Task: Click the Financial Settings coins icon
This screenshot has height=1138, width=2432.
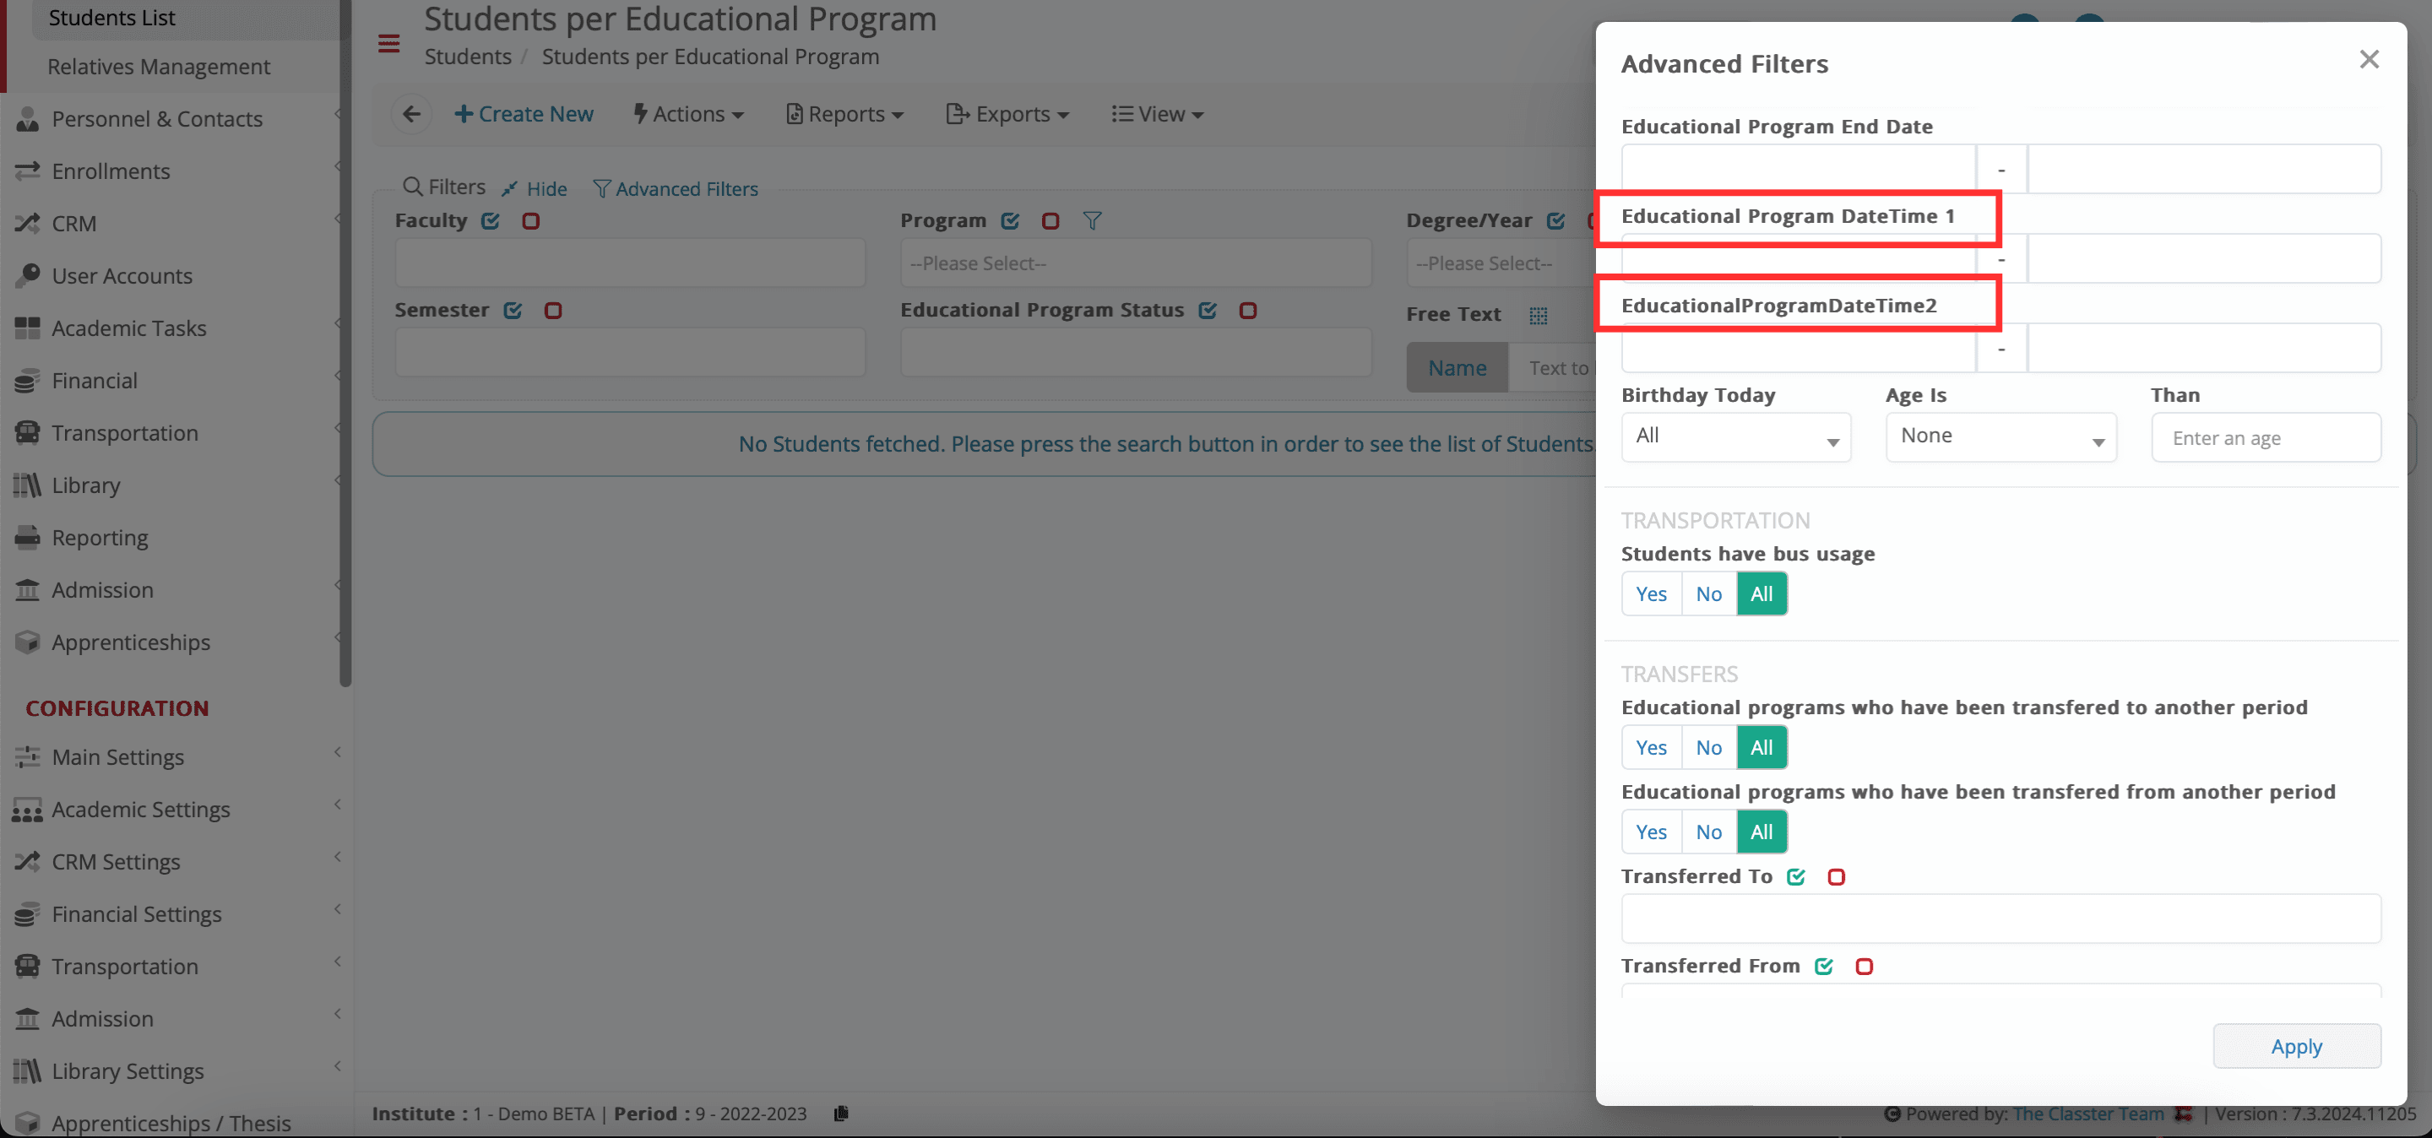Action: coord(27,914)
